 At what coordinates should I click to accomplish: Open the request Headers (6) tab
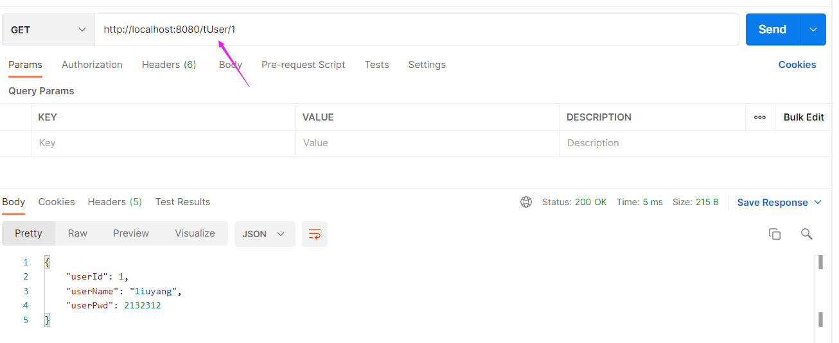[169, 65]
